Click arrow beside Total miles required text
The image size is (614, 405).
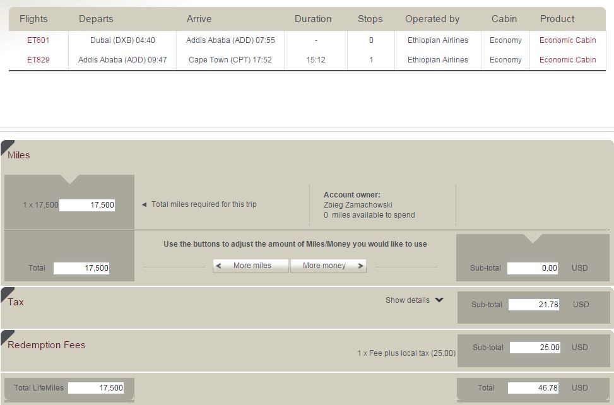pos(144,204)
